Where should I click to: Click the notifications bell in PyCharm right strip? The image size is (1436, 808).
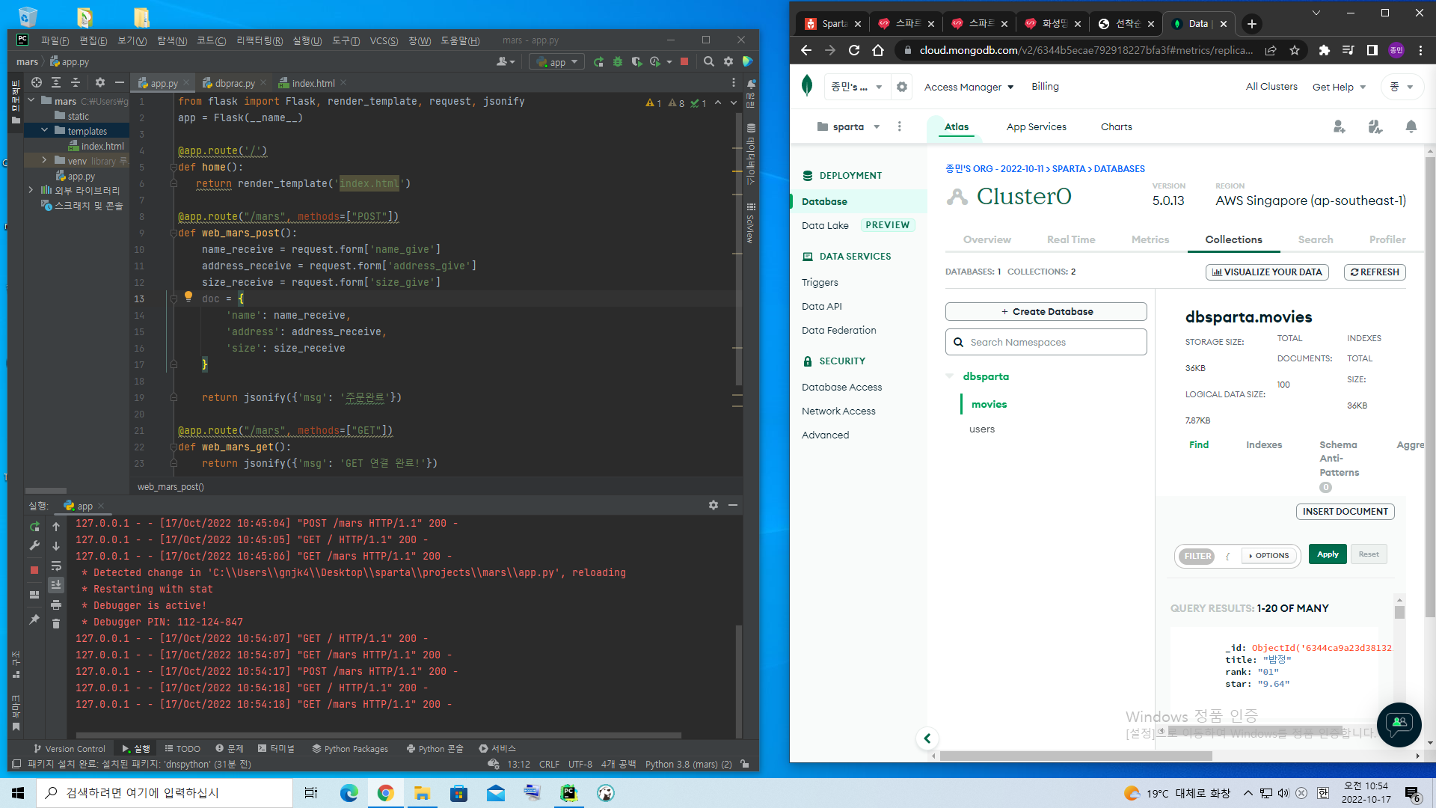[751, 84]
